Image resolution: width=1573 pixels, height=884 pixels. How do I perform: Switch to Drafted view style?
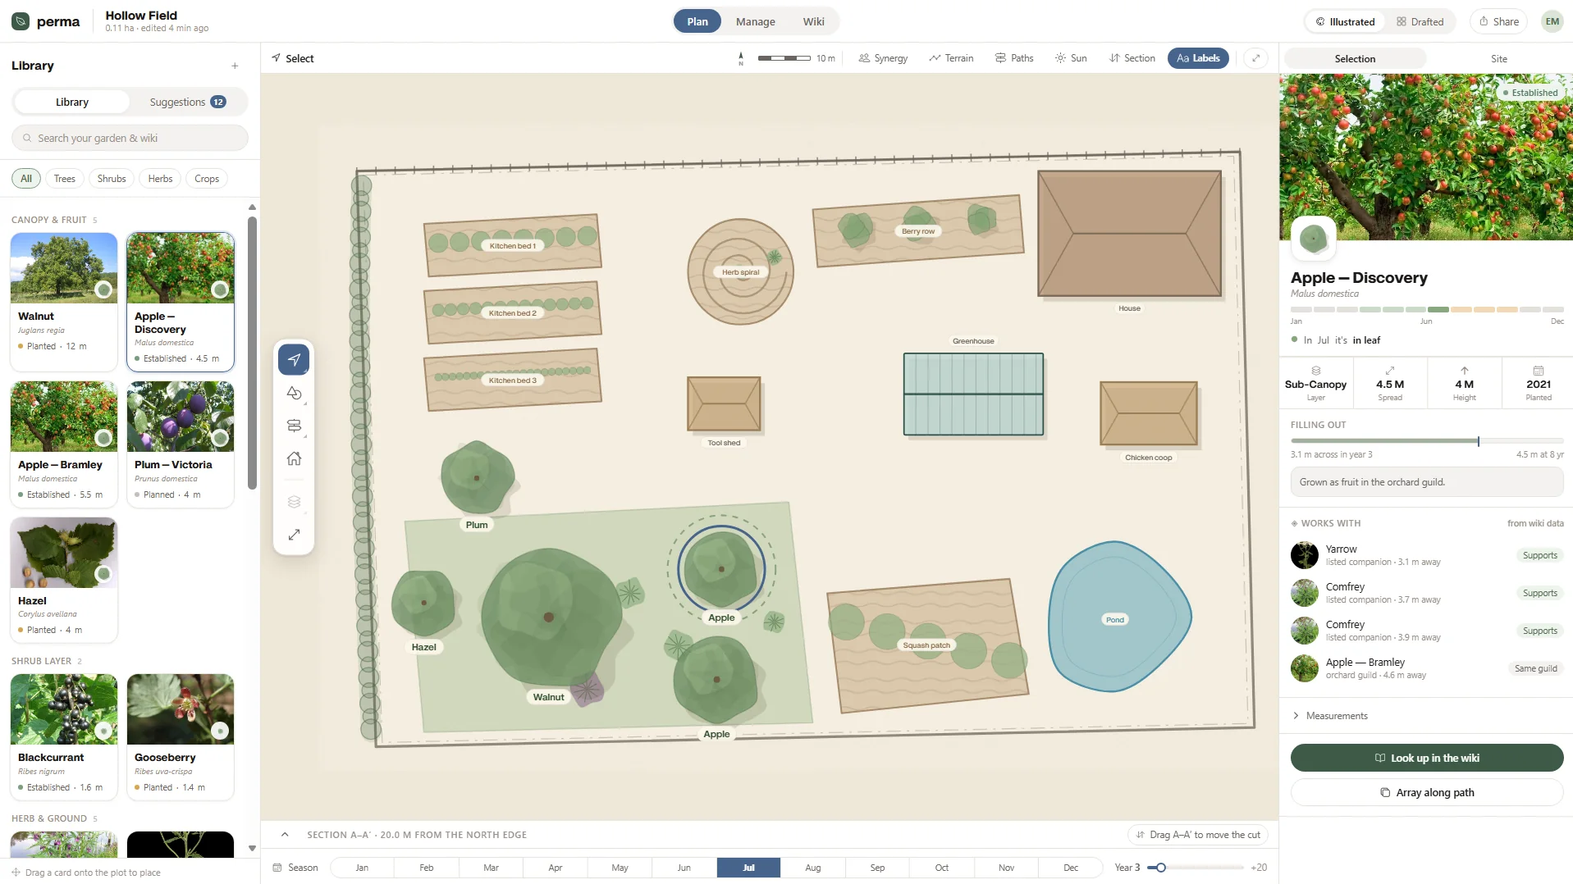point(1420,21)
